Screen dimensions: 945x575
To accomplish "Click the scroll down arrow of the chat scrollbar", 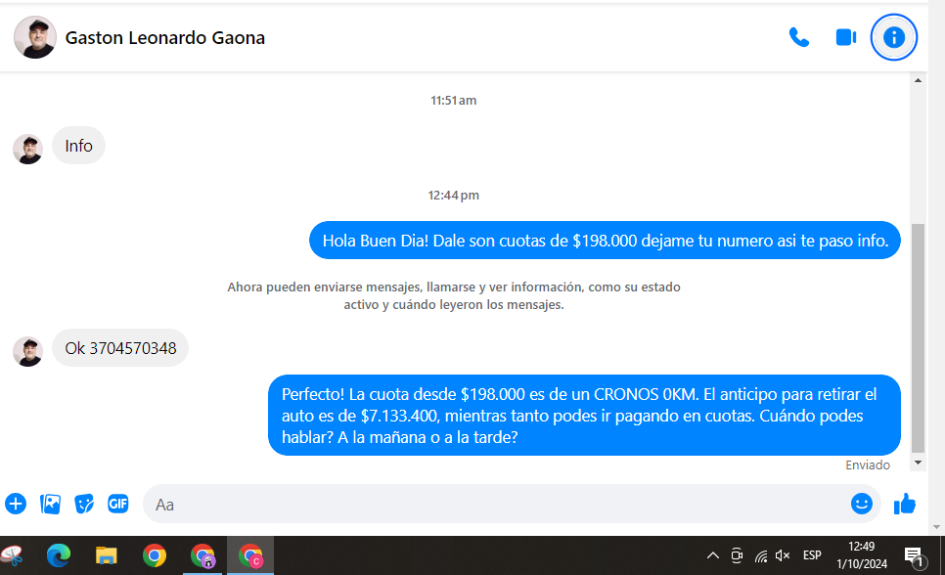I will [x=918, y=463].
